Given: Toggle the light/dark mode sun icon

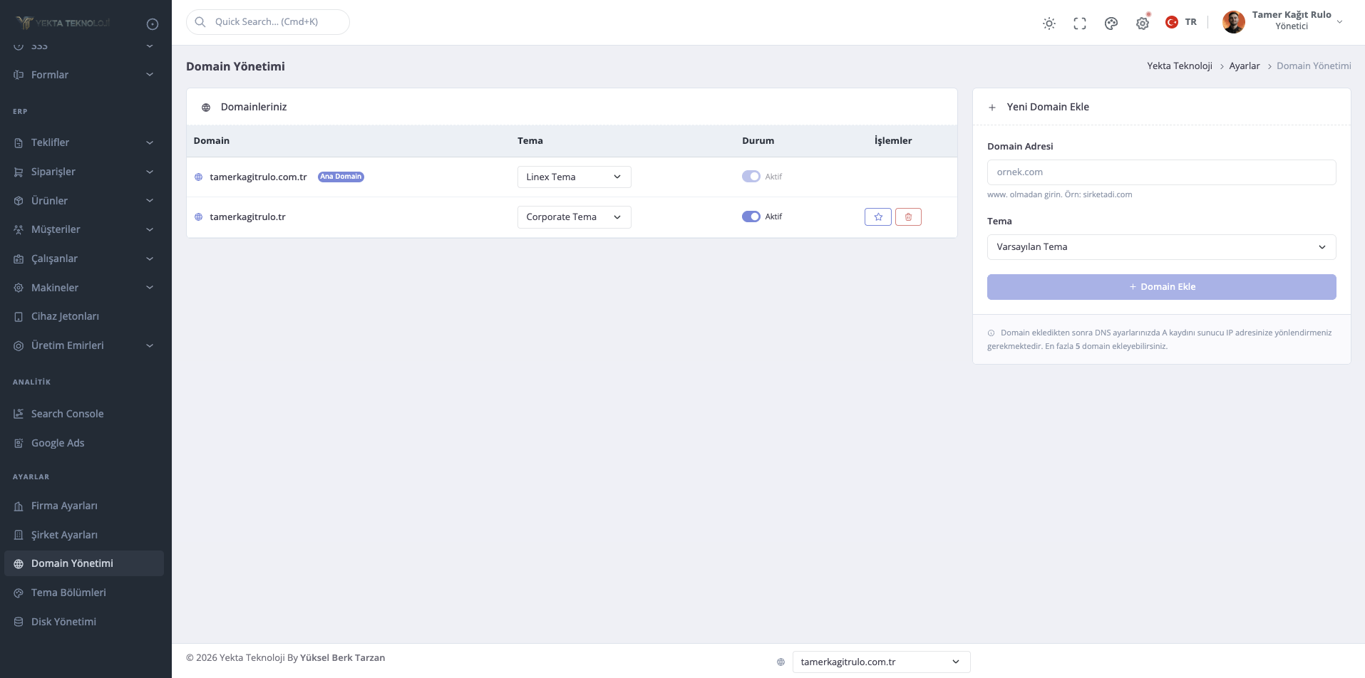Looking at the screenshot, I should click(1049, 24).
